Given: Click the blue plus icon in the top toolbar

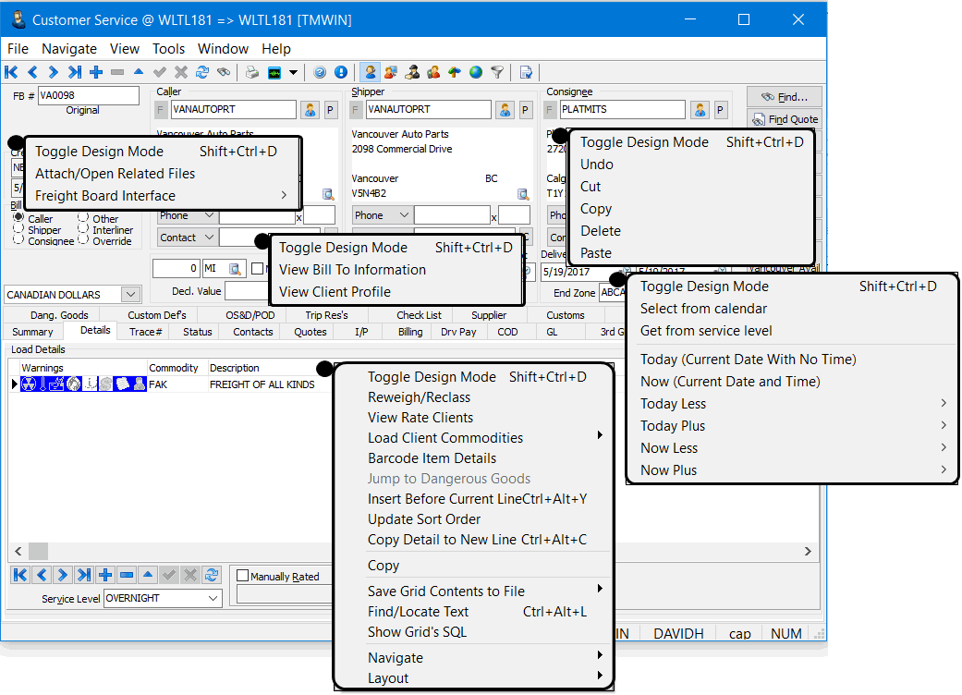Looking at the screenshot, I should pyautogui.click(x=96, y=72).
